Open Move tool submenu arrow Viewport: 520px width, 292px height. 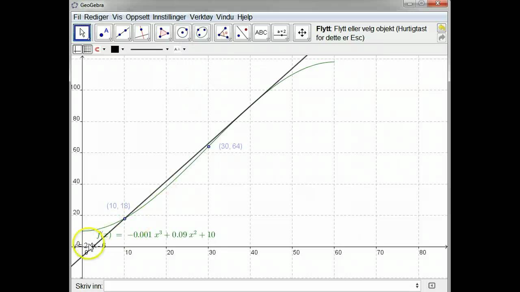pos(89,39)
